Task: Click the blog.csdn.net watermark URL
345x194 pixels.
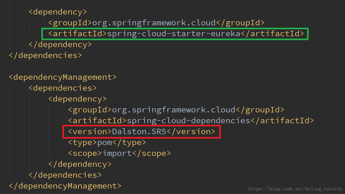Action: coord(295,189)
